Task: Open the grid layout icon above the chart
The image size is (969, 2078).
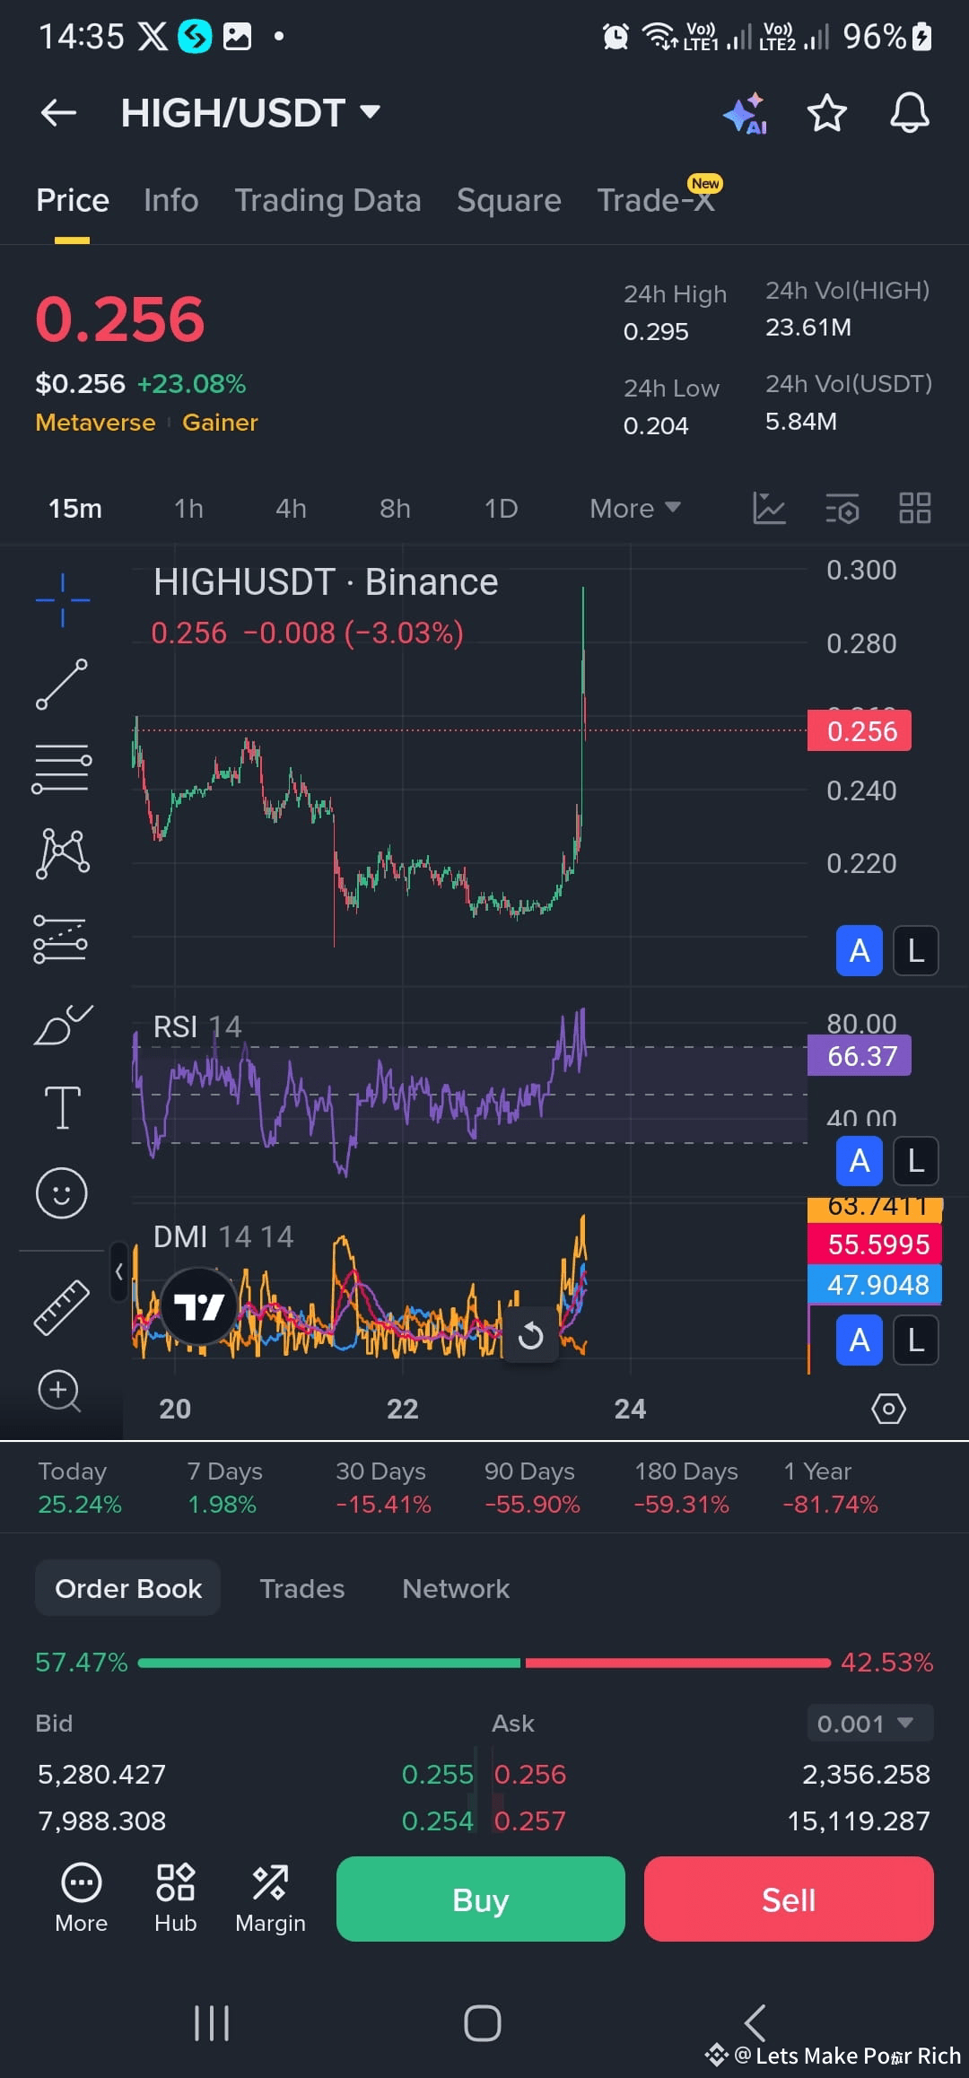Action: (x=915, y=508)
